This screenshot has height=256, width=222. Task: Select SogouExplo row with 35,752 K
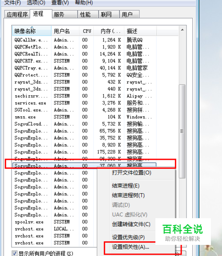[84, 138]
